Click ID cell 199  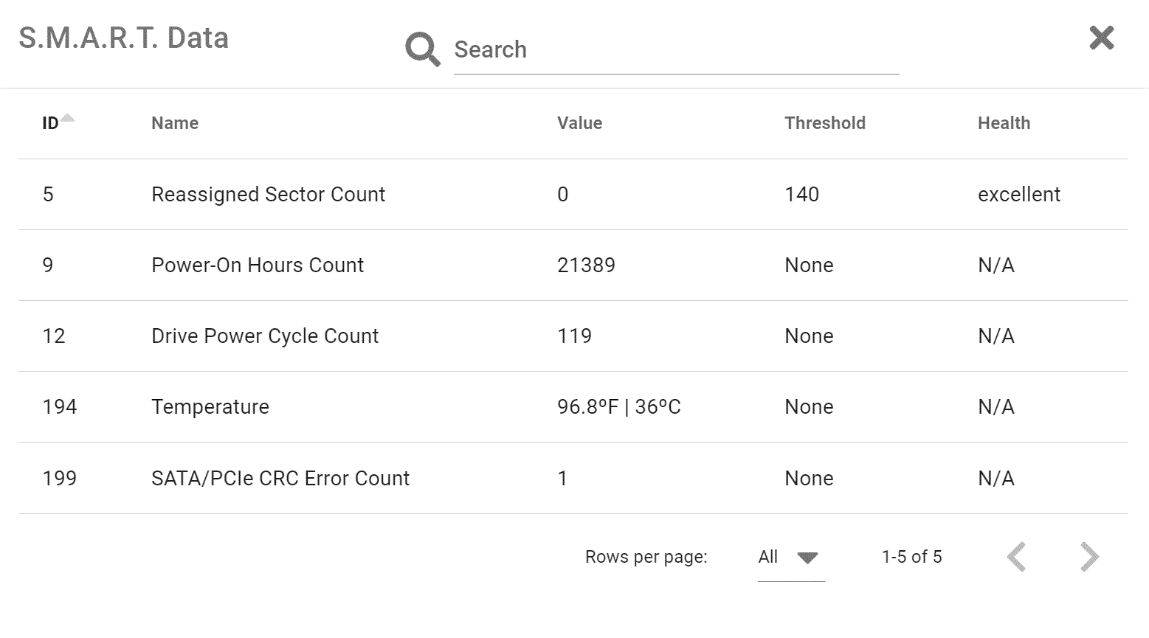[x=60, y=478]
